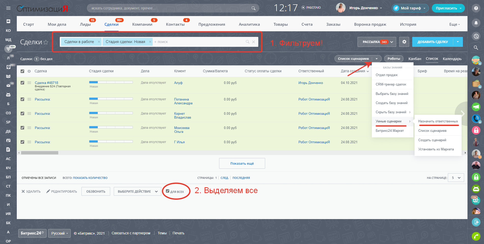Click the help question mark icon
Image resolution: width=484 pixels, height=244 pixels.
476,8
